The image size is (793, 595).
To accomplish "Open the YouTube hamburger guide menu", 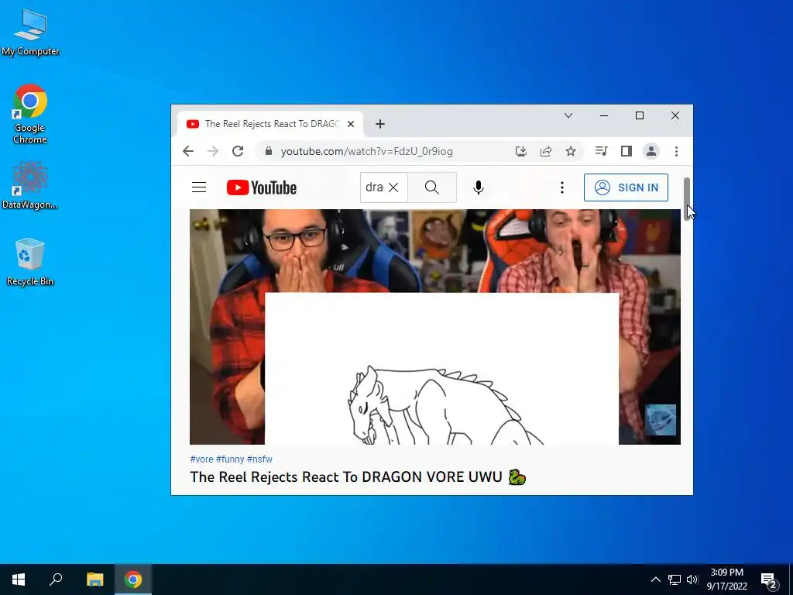I will pos(199,187).
